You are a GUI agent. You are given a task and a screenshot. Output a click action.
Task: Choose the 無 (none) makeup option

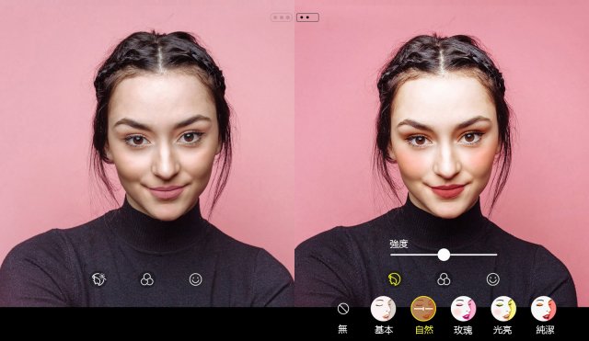click(x=343, y=309)
